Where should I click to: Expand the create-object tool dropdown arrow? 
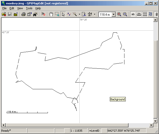point(79,14)
